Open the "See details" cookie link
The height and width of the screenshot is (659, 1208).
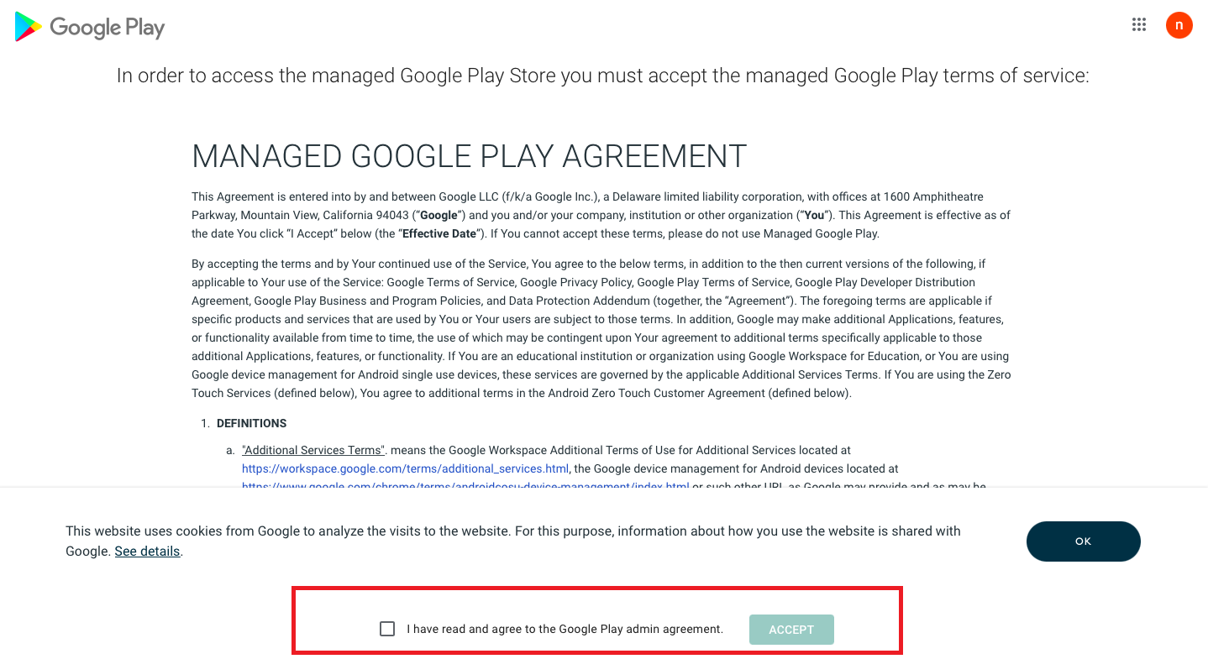[148, 552]
